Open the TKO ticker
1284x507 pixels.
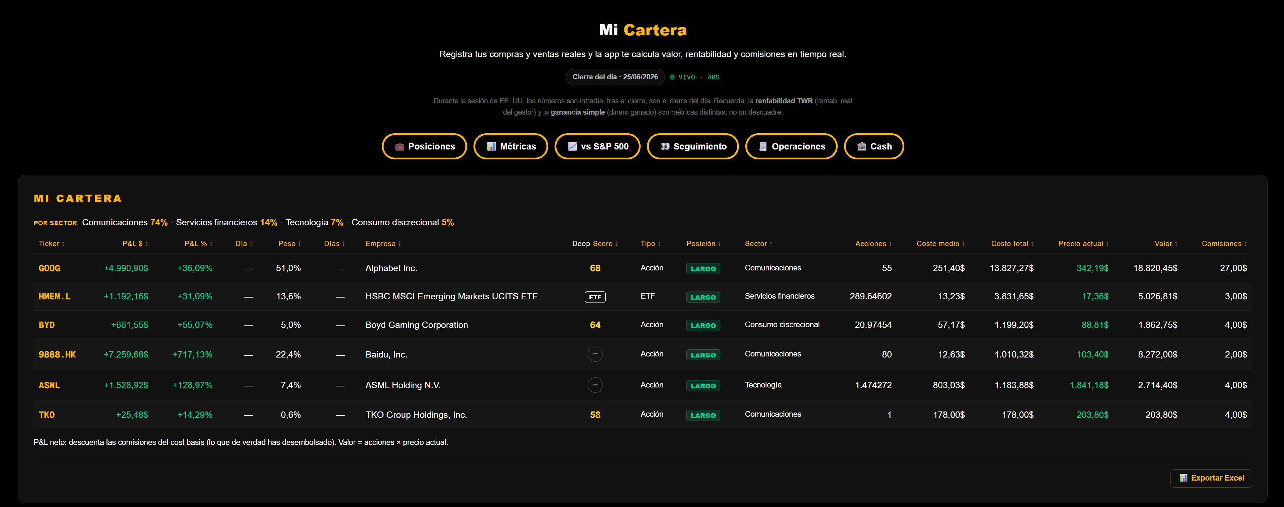pyautogui.click(x=47, y=415)
